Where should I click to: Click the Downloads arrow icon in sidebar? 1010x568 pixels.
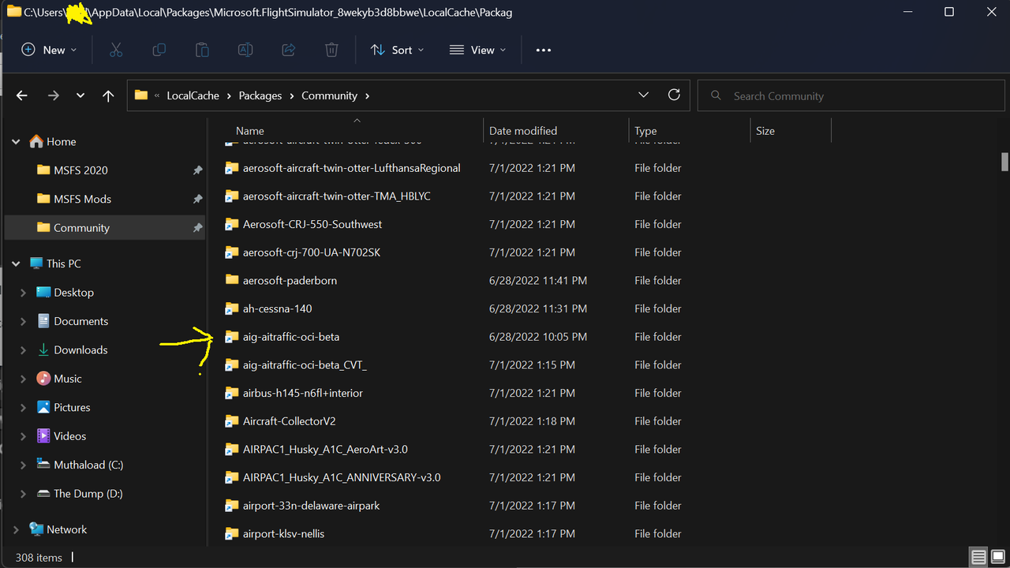click(43, 349)
